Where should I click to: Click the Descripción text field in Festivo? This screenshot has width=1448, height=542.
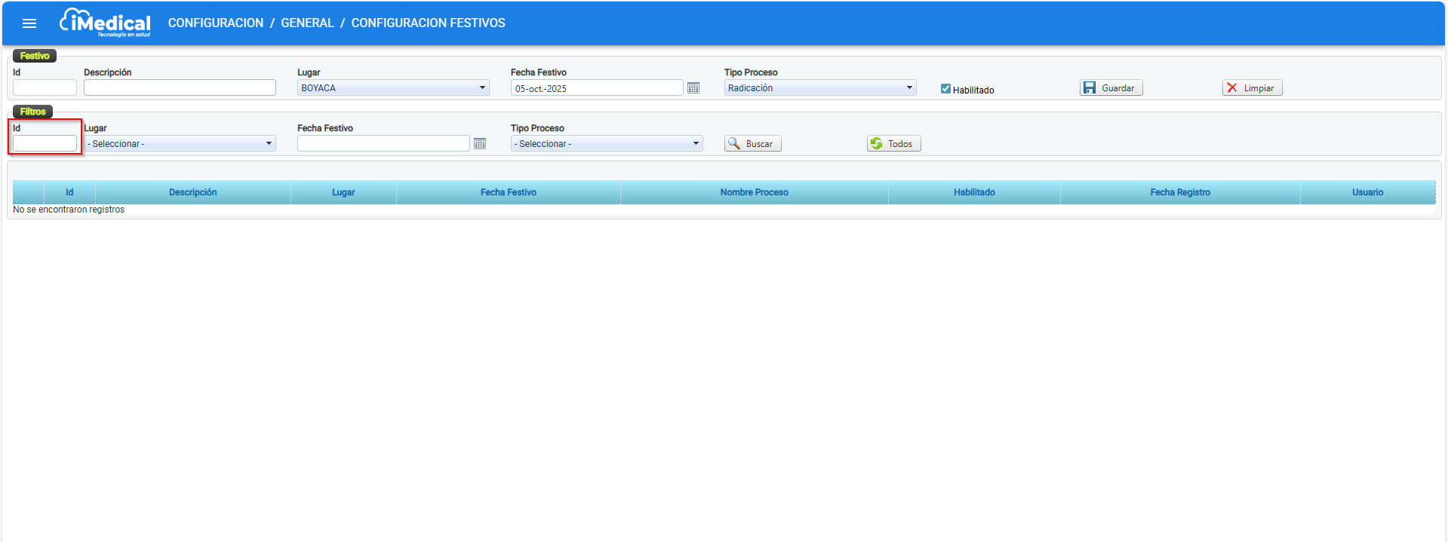180,88
